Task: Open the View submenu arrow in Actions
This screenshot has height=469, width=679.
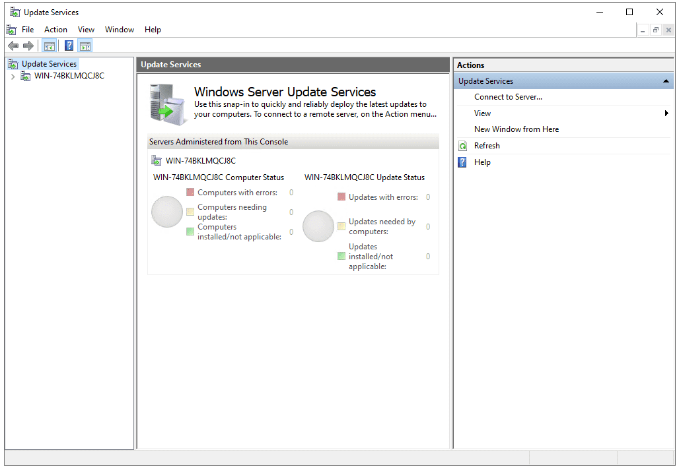Action: click(x=666, y=113)
